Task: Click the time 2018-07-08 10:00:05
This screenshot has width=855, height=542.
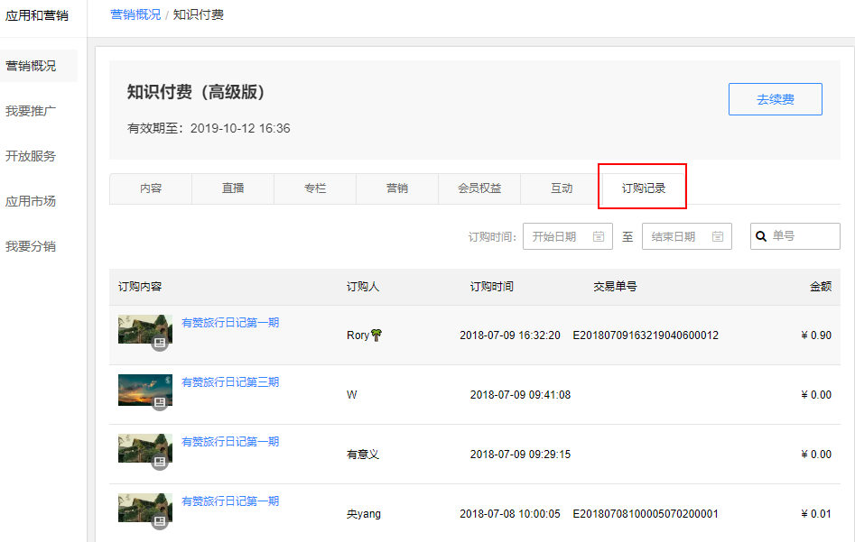Action: 510,514
